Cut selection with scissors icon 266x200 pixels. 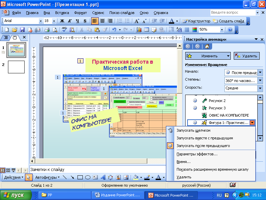(x=81, y=30)
